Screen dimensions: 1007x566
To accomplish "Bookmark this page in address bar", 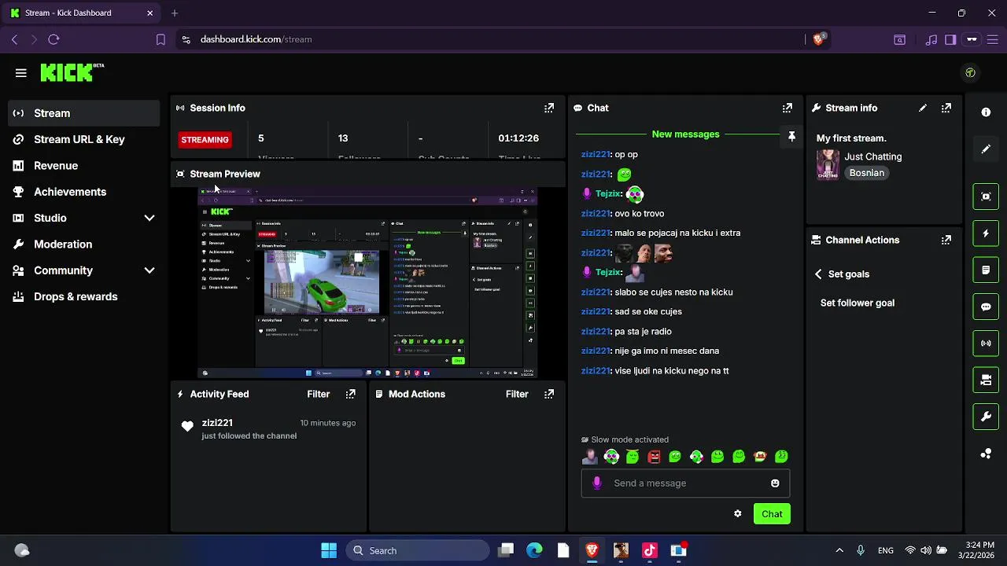I will point(160,39).
